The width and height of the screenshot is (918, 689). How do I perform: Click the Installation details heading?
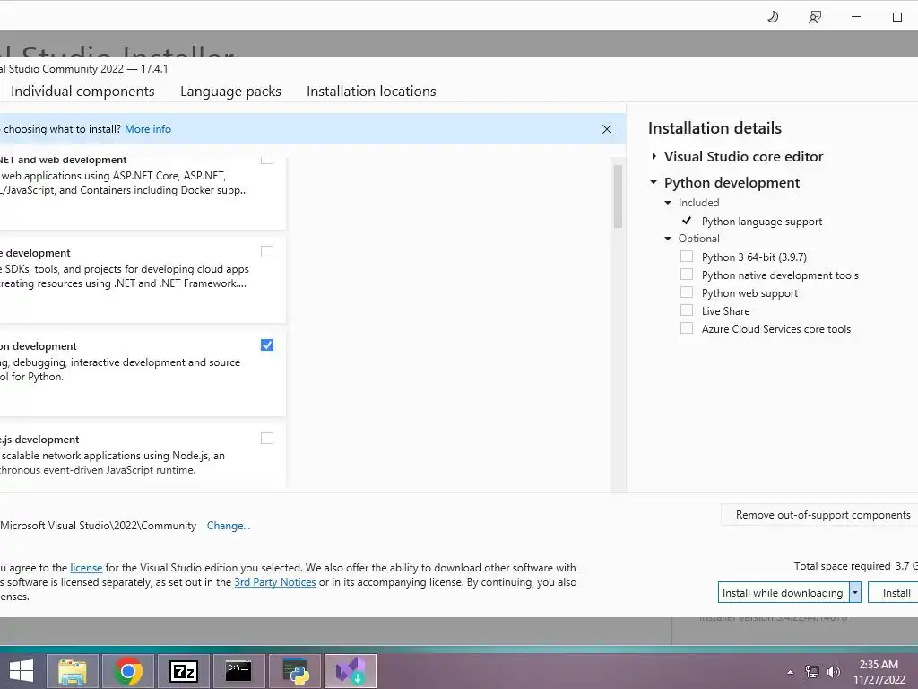click(x=714, y=128)
